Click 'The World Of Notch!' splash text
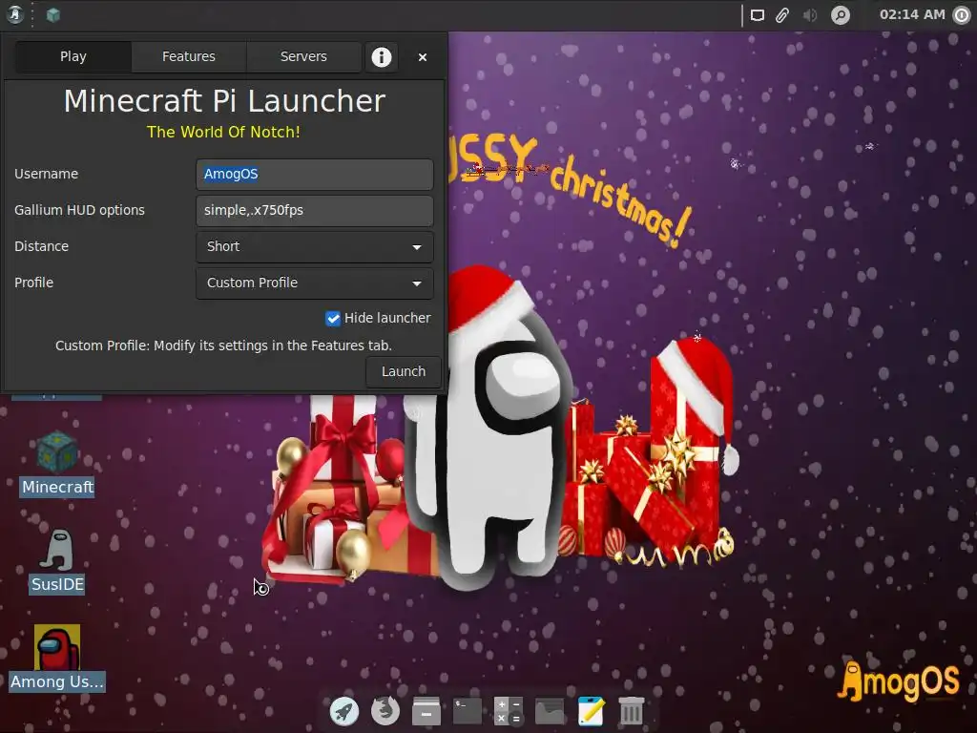Screen dimensions: 977x733 223,132
